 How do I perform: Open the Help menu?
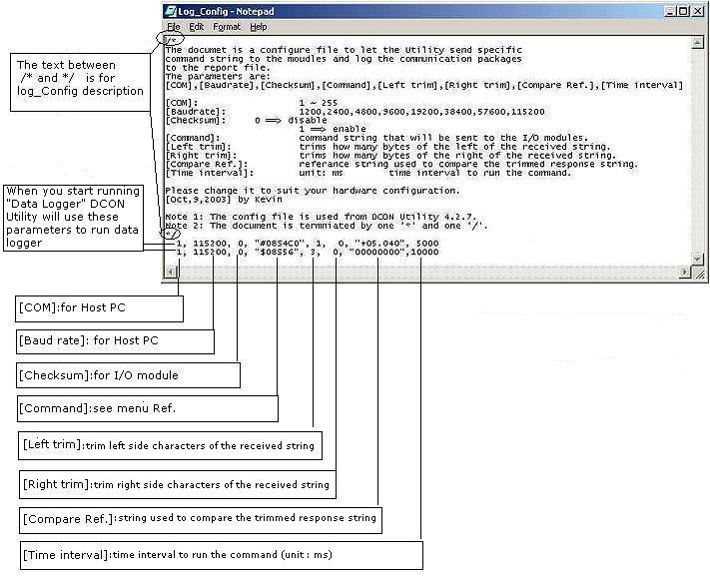click(x=259, y=27)
